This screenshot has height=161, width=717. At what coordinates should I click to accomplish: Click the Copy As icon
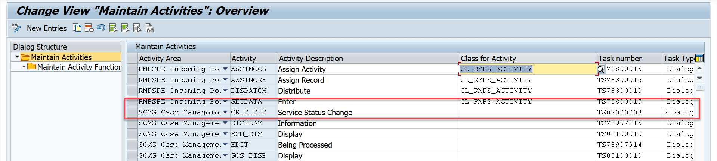[x=77, y=28]
